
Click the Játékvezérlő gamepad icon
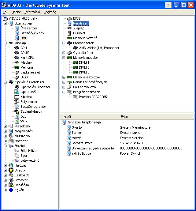[x=17, y=160]
